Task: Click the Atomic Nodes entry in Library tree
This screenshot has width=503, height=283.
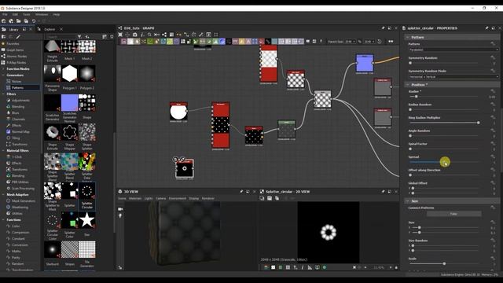Action: (x=17, y=56)
